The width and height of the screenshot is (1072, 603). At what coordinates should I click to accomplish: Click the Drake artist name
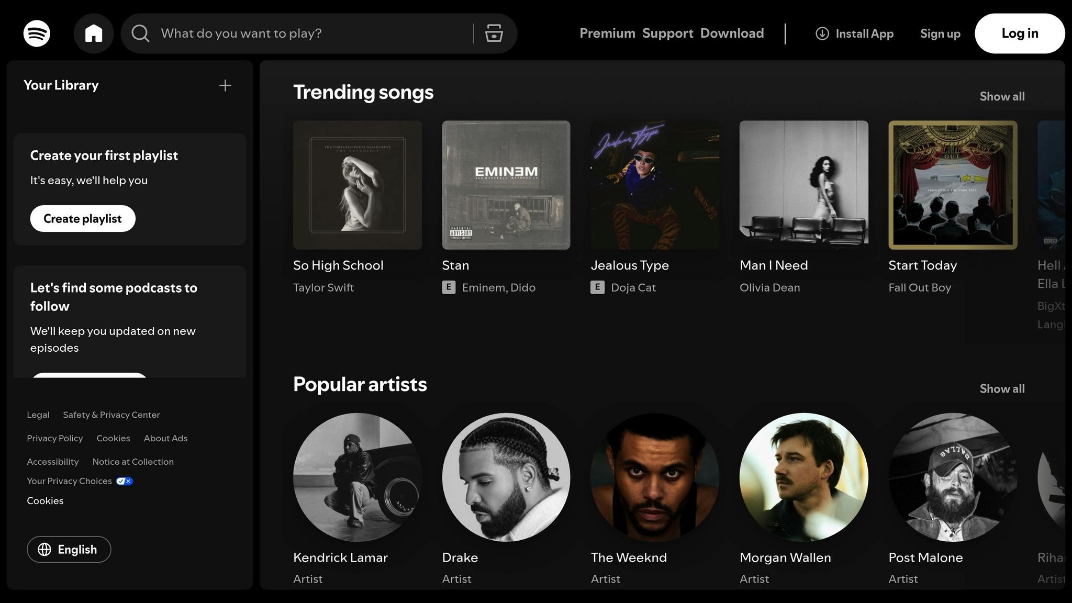click(460, 557)
